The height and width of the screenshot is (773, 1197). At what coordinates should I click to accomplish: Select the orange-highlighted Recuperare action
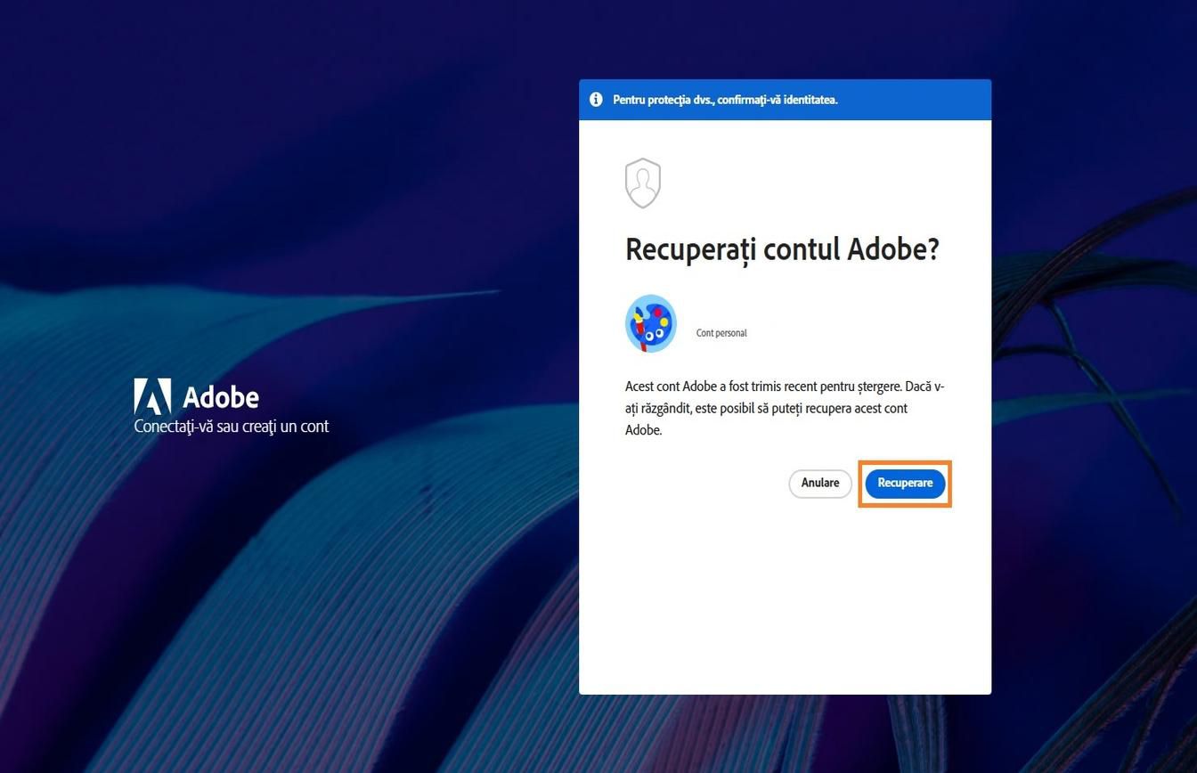(x=905, y=483)
